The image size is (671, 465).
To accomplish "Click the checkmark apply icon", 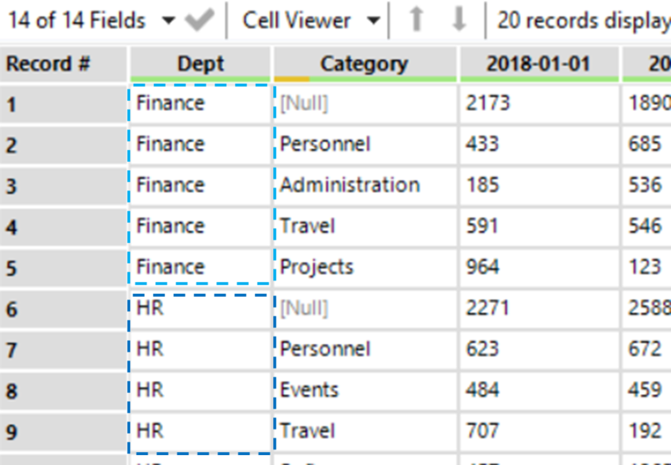I will [x=199, y=20].
